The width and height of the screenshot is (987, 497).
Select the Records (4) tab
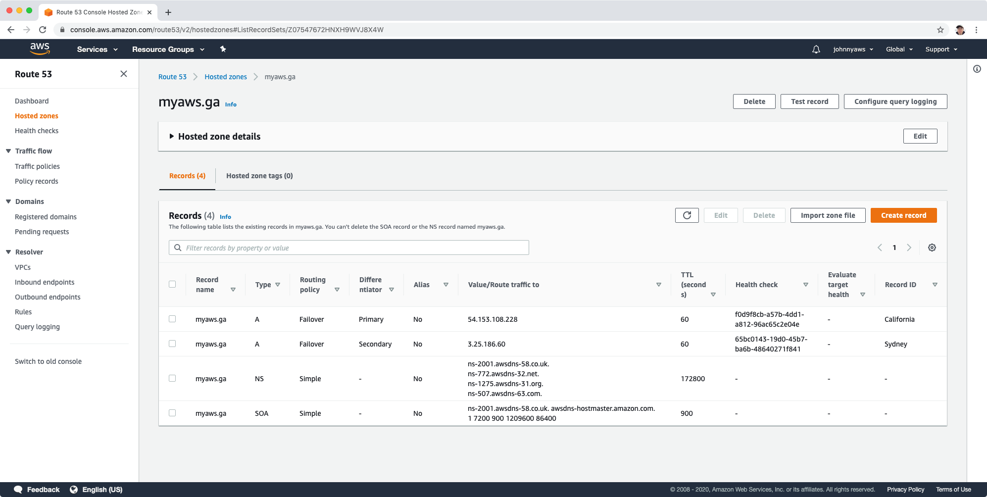point(187,176)
